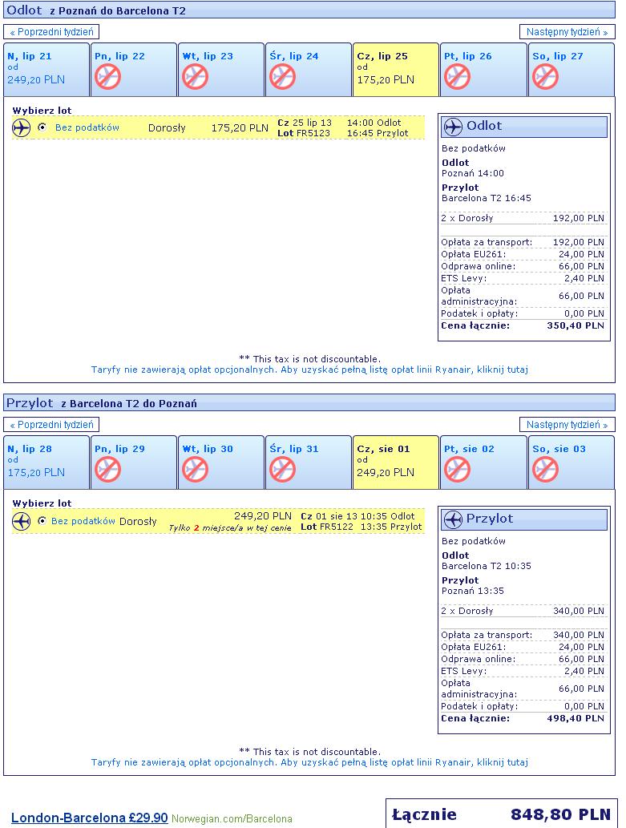Open Bez podatków link for return flight
The width and height of the screenshot is (626, 828).
pos(83,521)
